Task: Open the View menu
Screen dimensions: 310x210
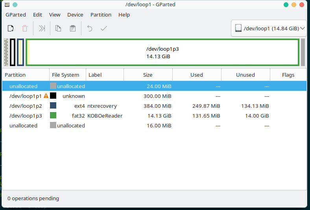Action: point(55,15)
